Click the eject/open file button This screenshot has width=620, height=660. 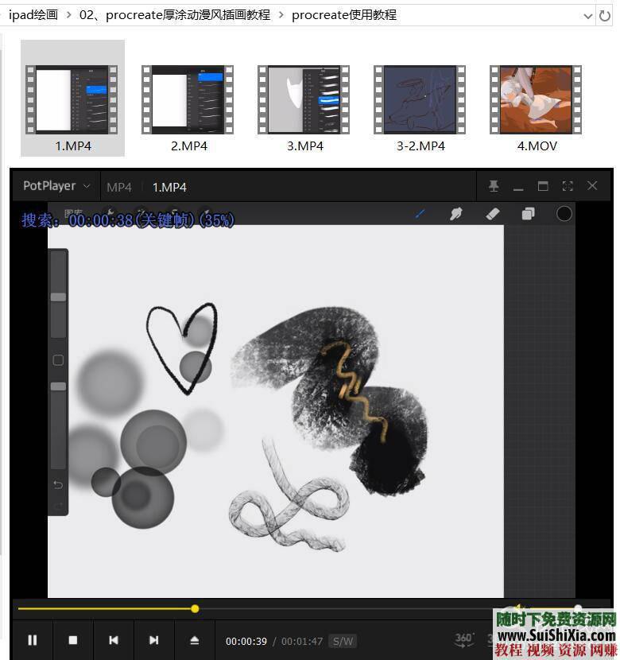tap(194, 640)
